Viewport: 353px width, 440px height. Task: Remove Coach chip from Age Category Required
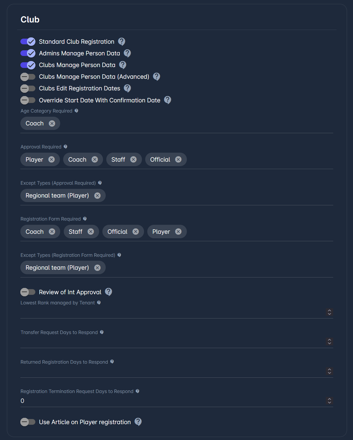(52, 123)
